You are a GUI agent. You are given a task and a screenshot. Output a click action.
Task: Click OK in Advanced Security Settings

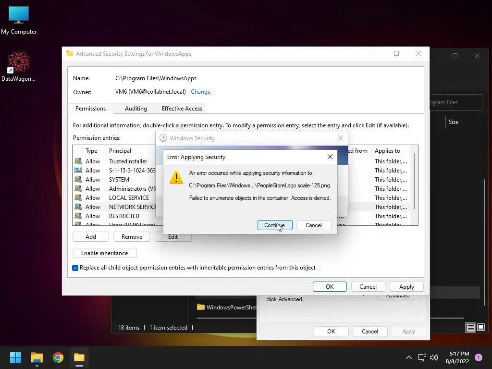(x=330, y=287)
